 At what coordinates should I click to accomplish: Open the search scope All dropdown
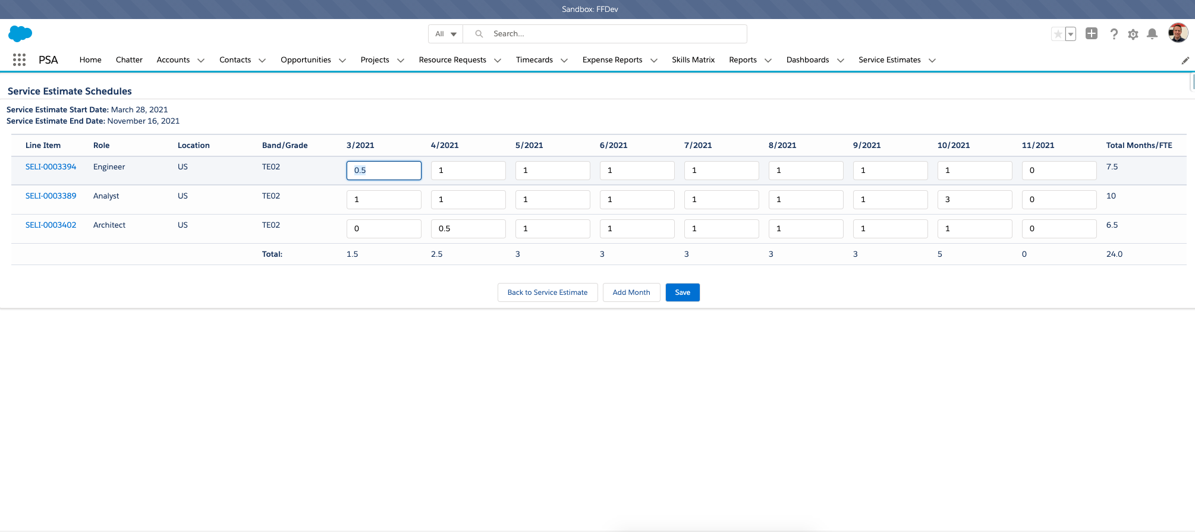(x=445, y=34)
